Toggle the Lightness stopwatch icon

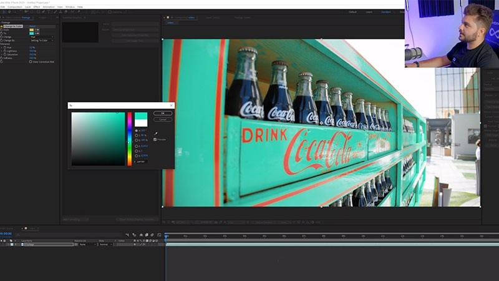[4, 51]
